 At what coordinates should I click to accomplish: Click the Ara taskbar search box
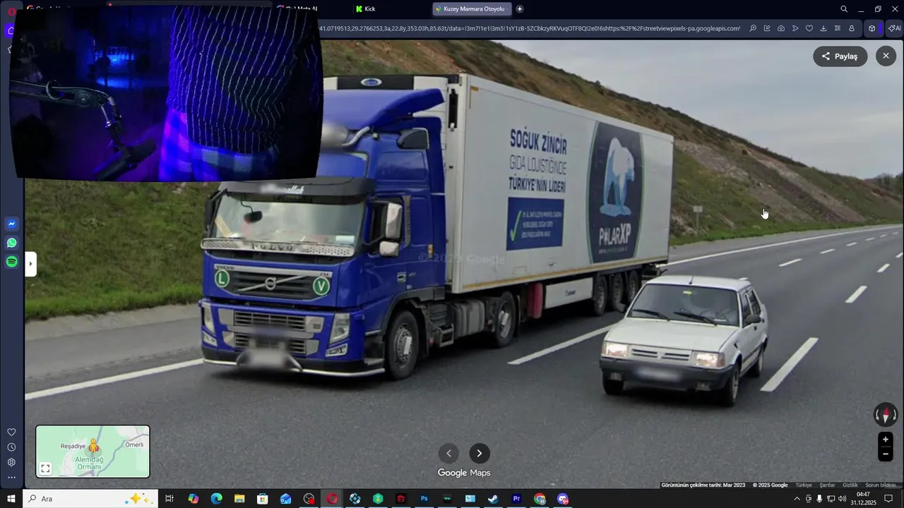click(x=90, y=499)
